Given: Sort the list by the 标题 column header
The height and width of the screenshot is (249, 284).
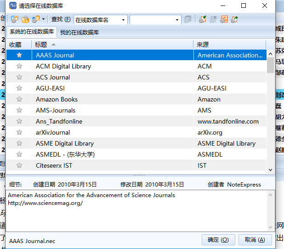Looking at the screenshot, I should click(x=113, y=45).
